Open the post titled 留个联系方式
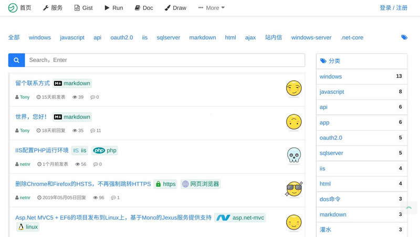420x237 pixels. 33,83
